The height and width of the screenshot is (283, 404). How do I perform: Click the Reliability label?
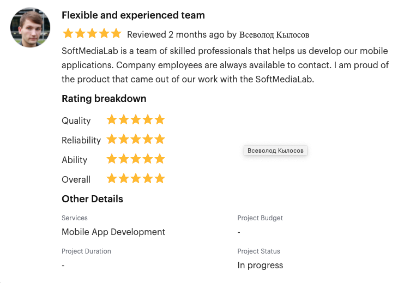81,140
